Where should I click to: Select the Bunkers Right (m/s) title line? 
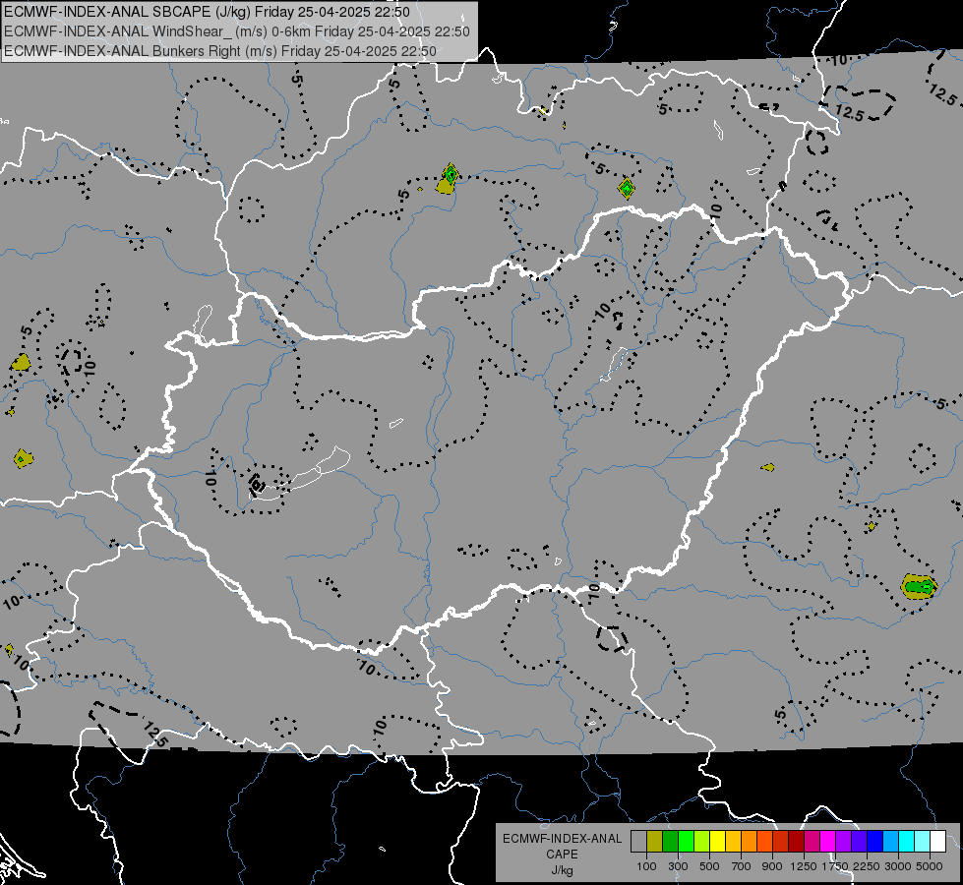click(x=220, y=51)
